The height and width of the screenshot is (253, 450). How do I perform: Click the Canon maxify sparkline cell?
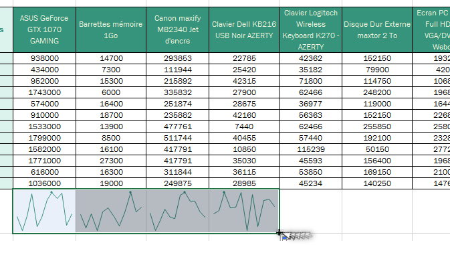(178, 211)
